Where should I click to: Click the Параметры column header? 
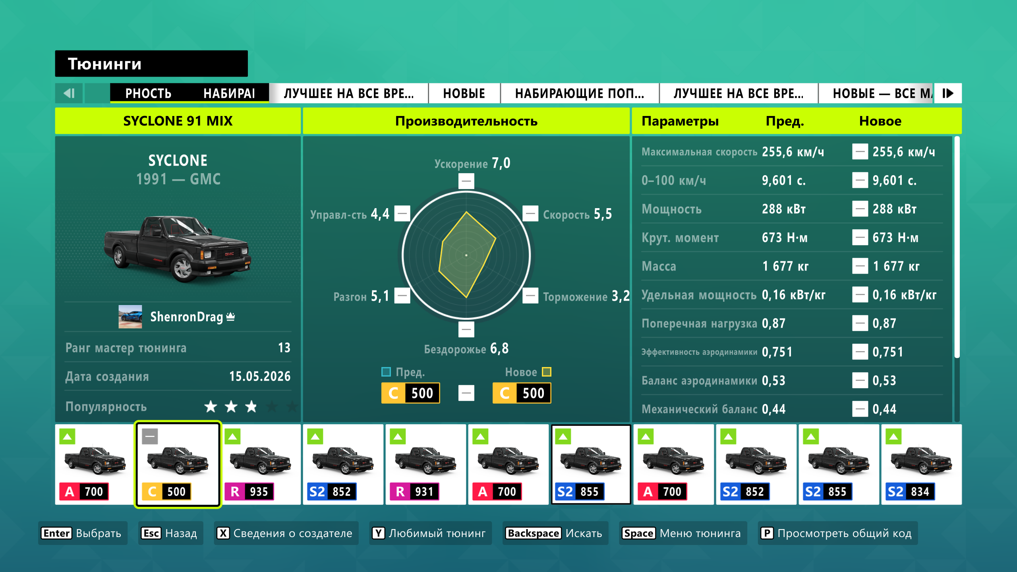pos(680,121)
